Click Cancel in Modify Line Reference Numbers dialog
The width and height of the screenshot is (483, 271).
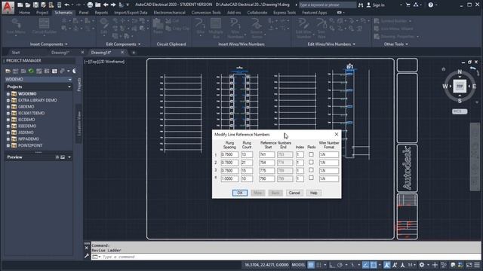point(294,193)
